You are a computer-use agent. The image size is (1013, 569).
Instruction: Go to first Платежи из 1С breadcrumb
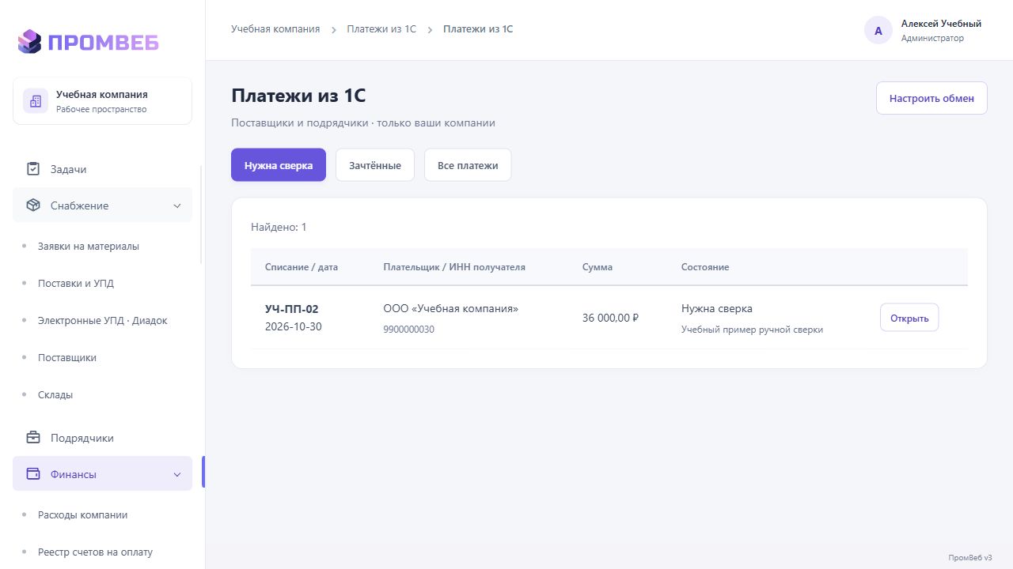pyautogui.click(x=381, y=29)
